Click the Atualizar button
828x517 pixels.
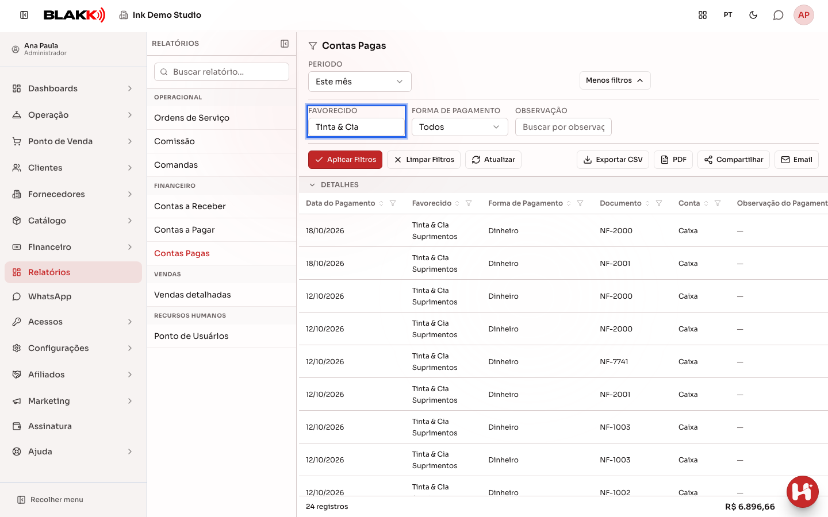pos(493,160)
